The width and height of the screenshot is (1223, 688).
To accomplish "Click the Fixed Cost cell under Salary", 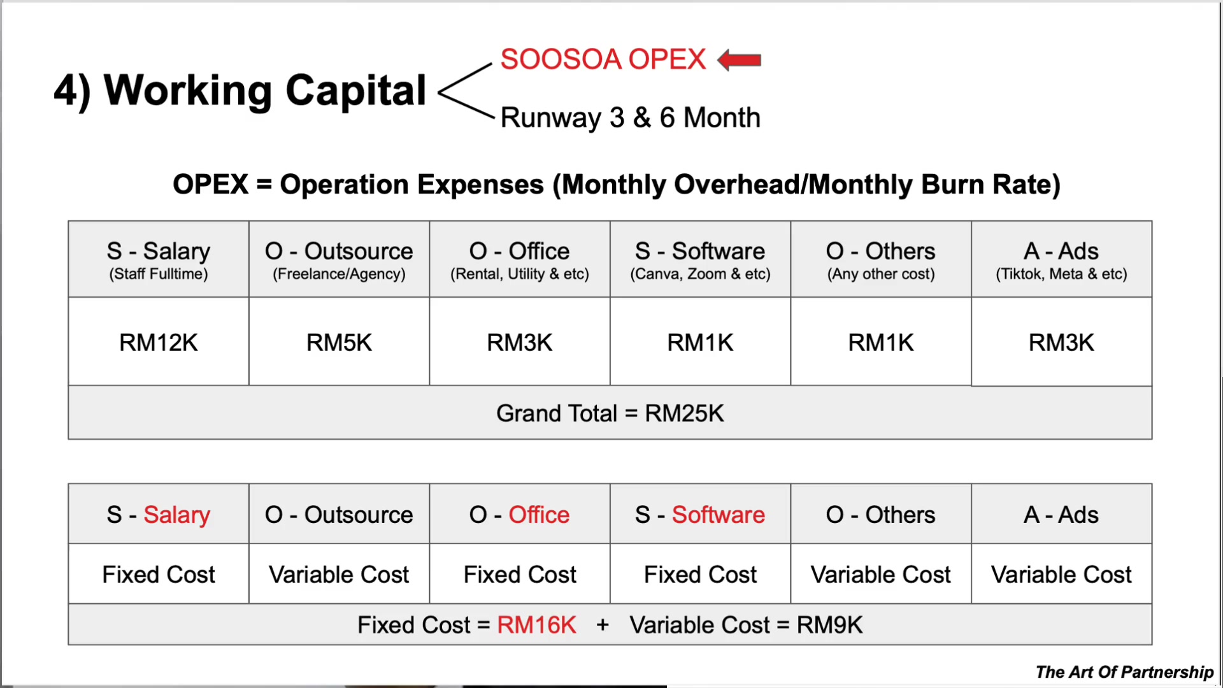I will (x=159, y=574).
